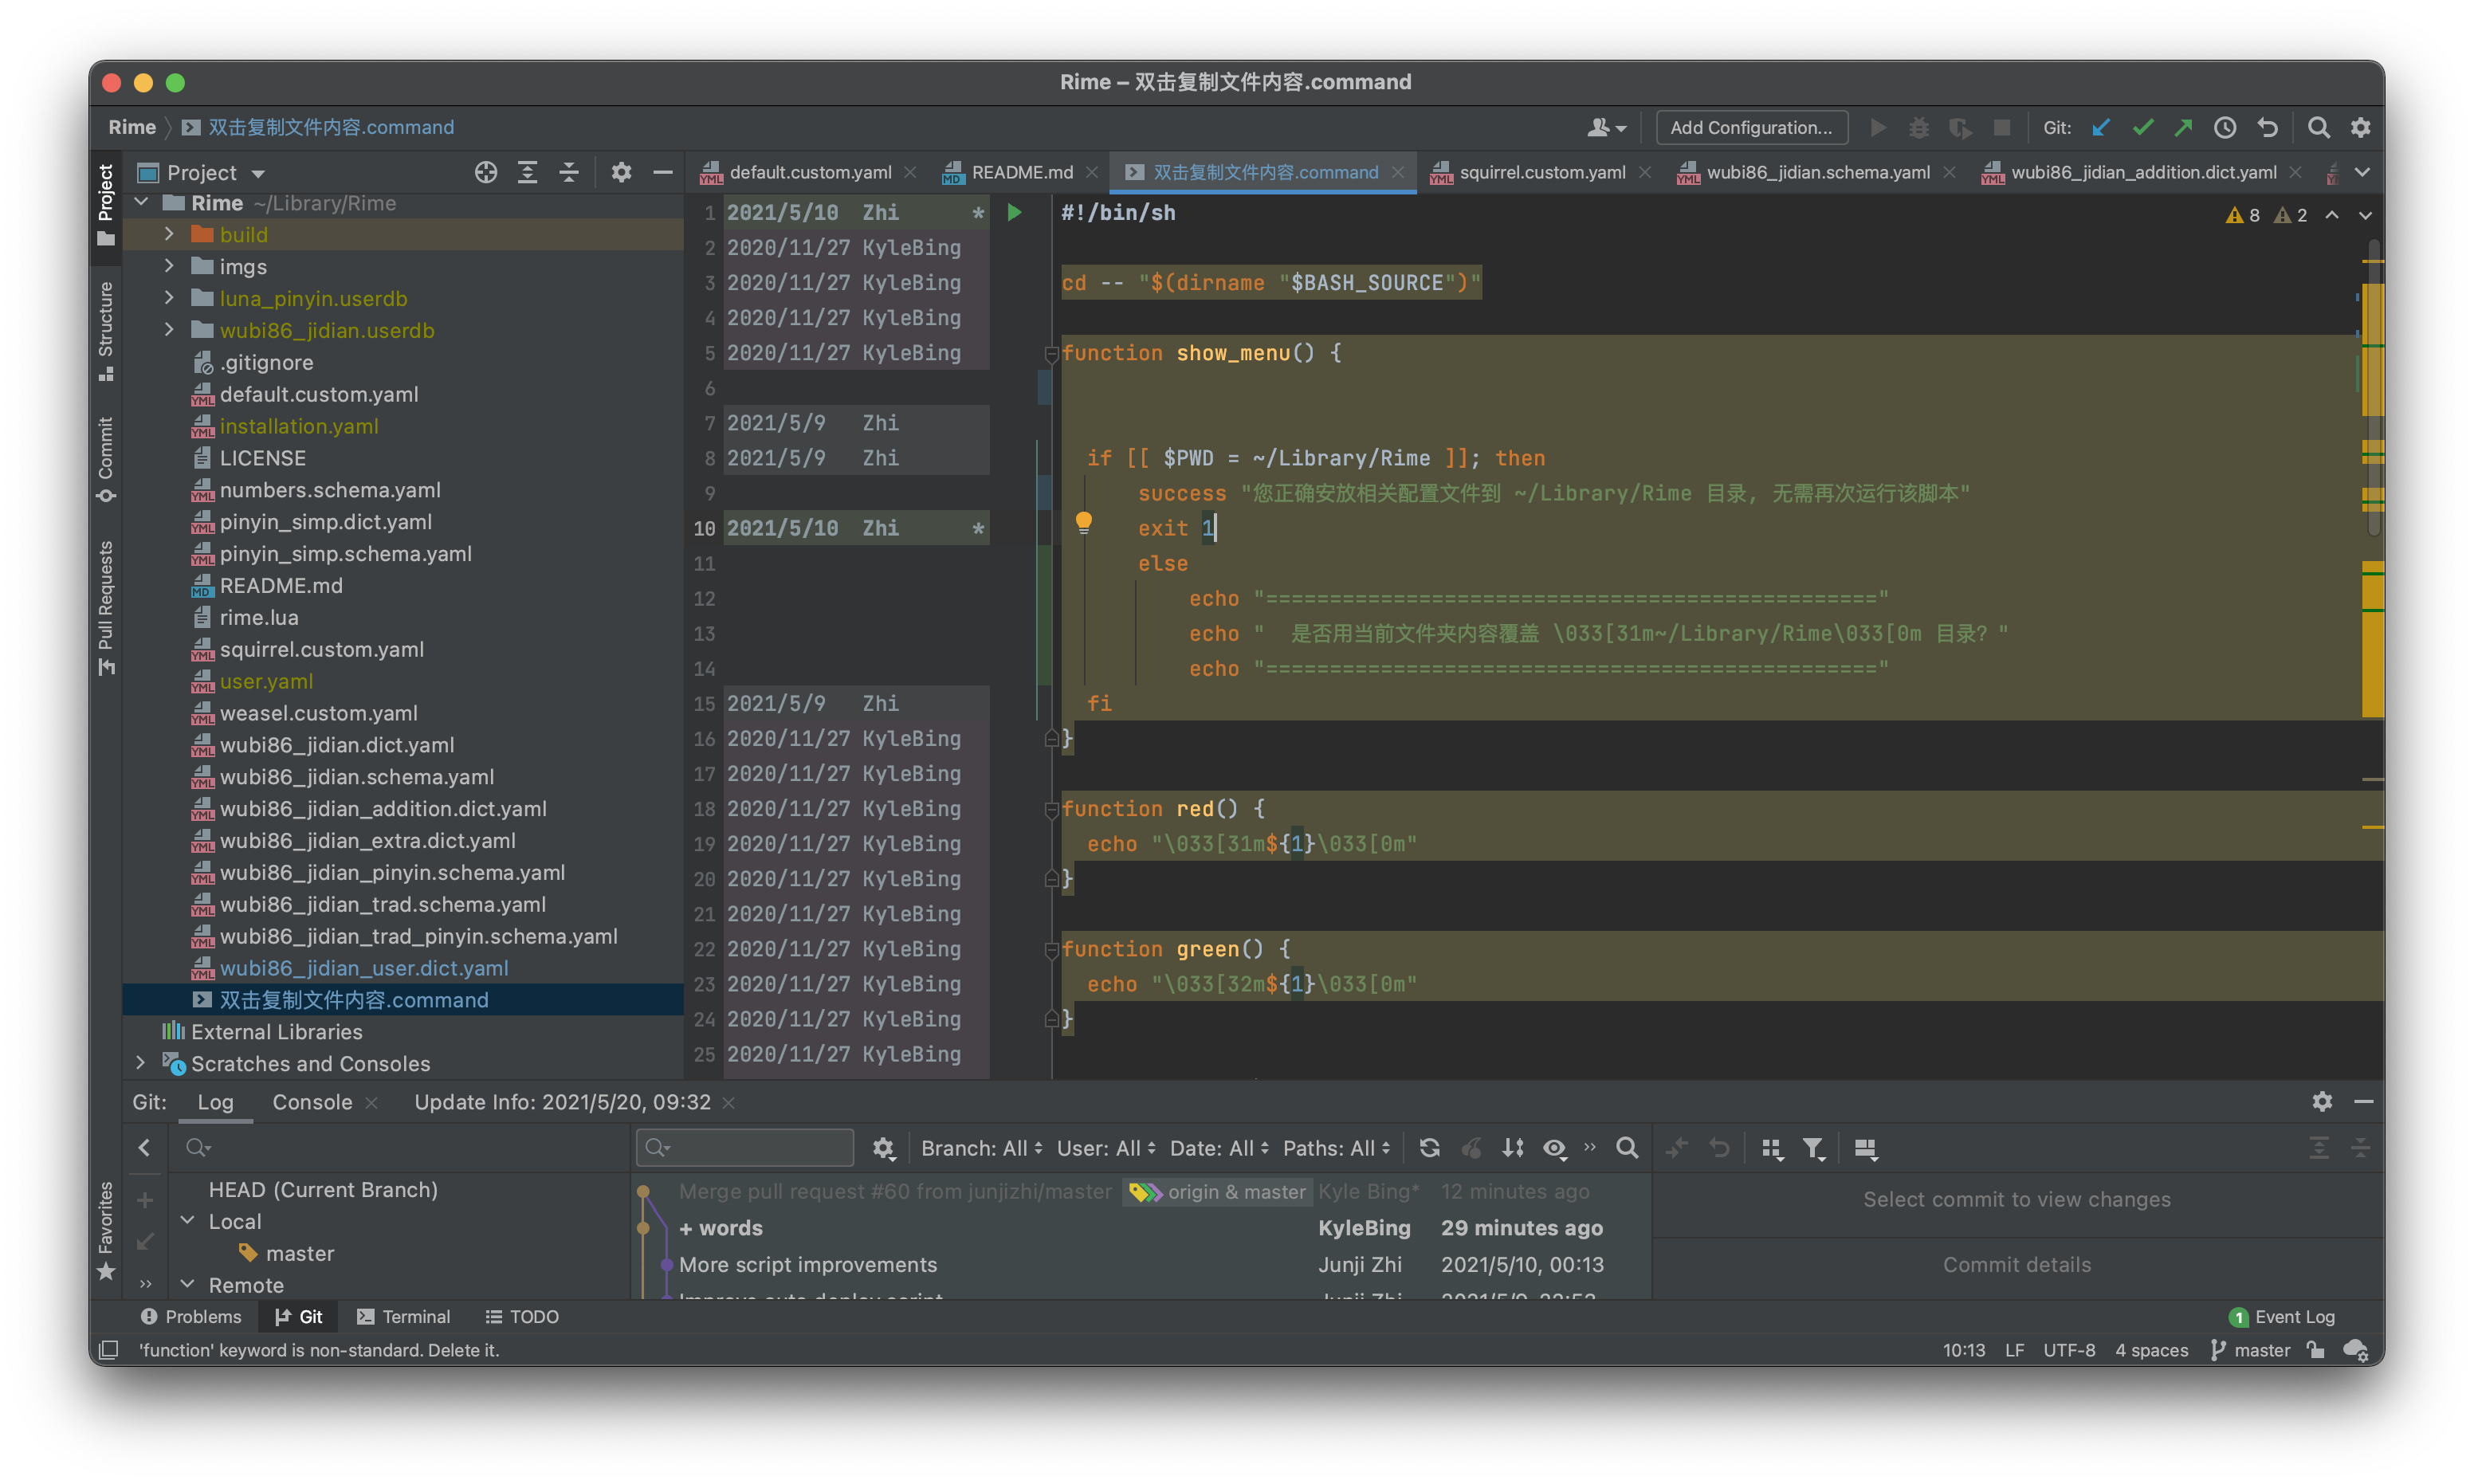
Task: Click the Add Configuration button
Action: pos(1751,127)
